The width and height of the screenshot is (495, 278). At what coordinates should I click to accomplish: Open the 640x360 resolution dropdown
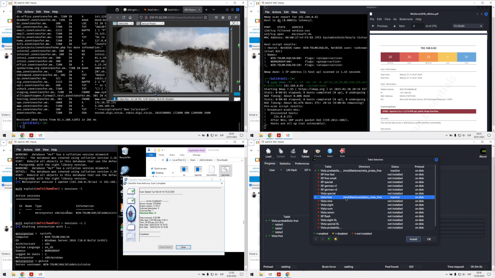coord(125,23)
